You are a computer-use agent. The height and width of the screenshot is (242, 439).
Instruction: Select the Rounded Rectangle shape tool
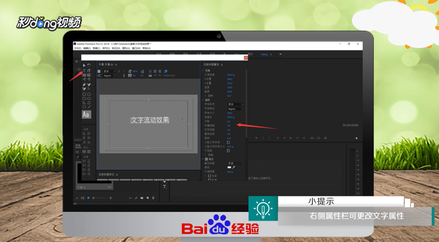pos(89,94)
